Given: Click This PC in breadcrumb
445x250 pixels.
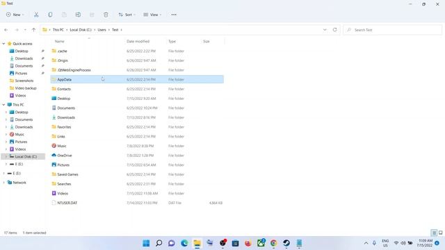Looking at the screenshot, I should [58, 30].
